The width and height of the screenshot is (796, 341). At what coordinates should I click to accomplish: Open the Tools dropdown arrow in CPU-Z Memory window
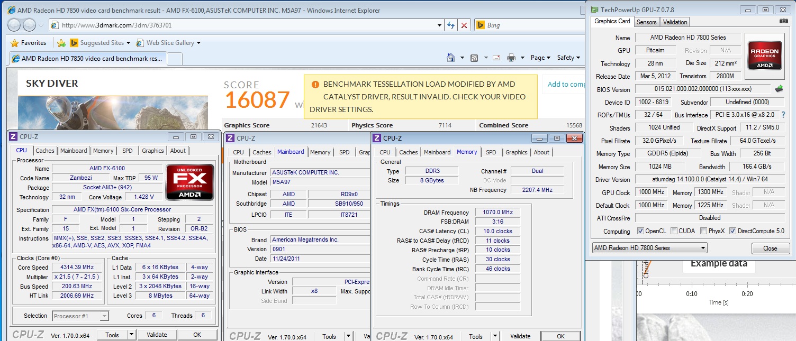[x=494, y=336]
